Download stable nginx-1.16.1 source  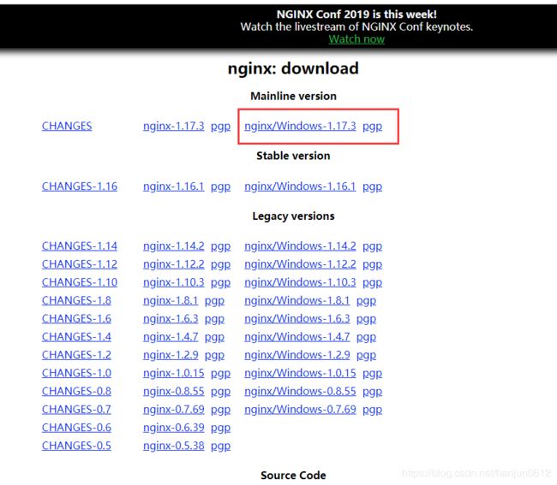[174, 186]
